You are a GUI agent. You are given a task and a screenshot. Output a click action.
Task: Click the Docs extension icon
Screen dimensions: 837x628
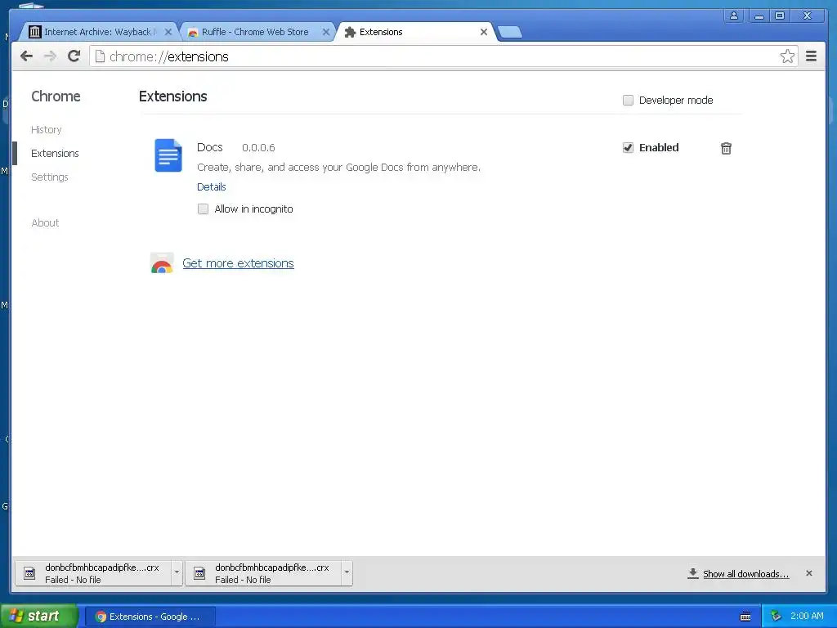pyautogui.click(x=168, y=155)
